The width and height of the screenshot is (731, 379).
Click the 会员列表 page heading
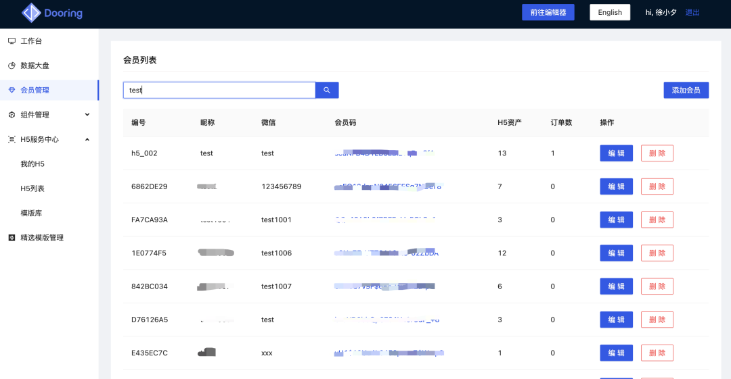coord(140,60)
